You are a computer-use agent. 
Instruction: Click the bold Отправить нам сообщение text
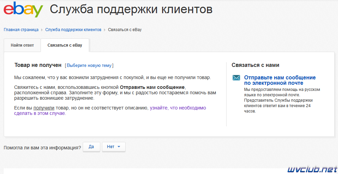coord(152,88)
